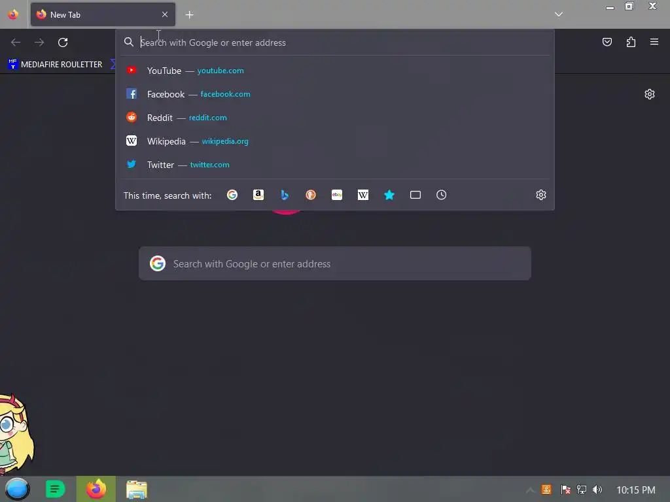Go back one page
Viewport: 670px width, 502px height.
[x=16, y=42]
